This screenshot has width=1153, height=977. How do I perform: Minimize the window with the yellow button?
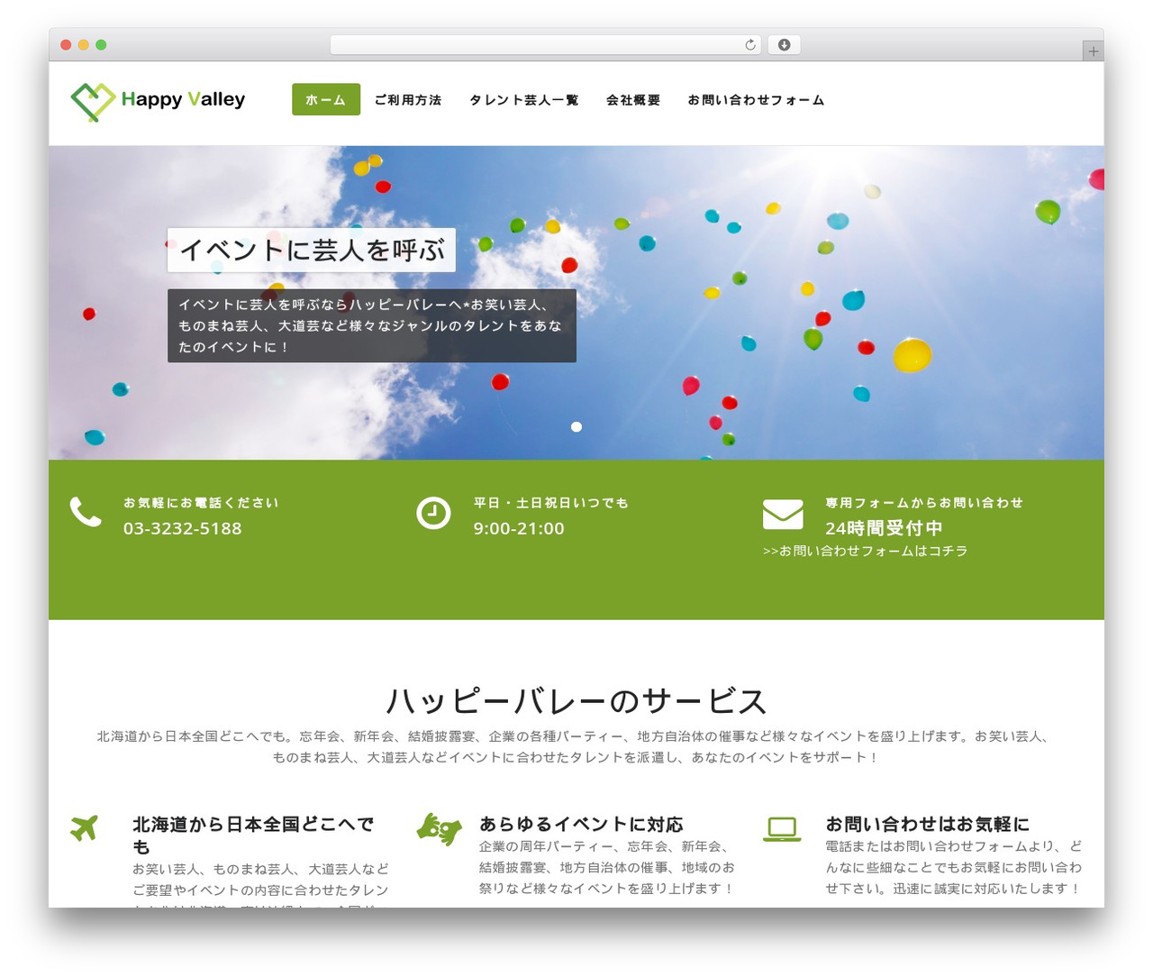pos(84,45)
